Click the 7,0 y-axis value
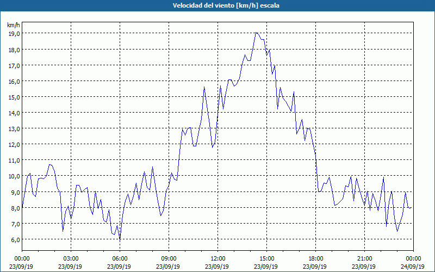Screen dimensions: 435x272 click(15, 224)
